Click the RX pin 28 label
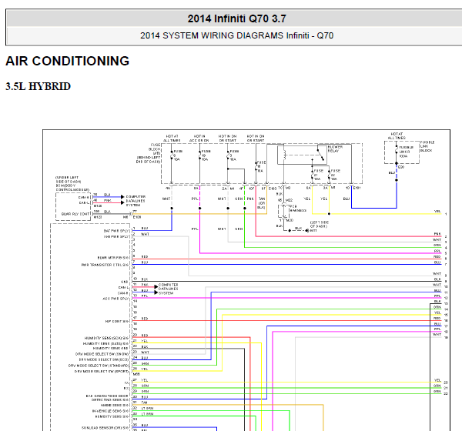Viewport: 462px width, 431px height. [127, 389]
